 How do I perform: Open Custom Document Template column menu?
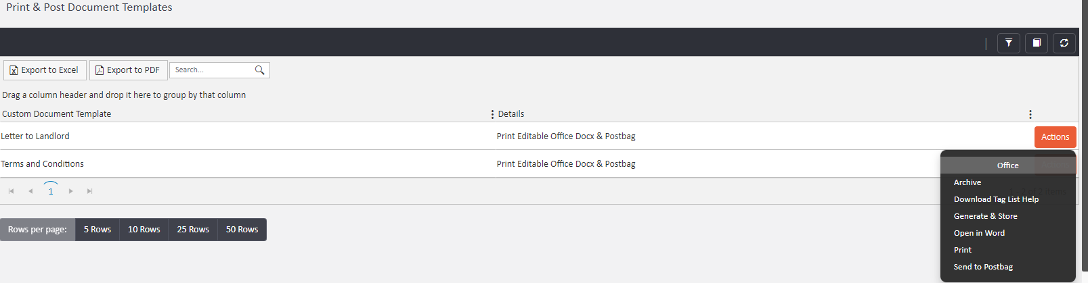[x=492, y=114]
